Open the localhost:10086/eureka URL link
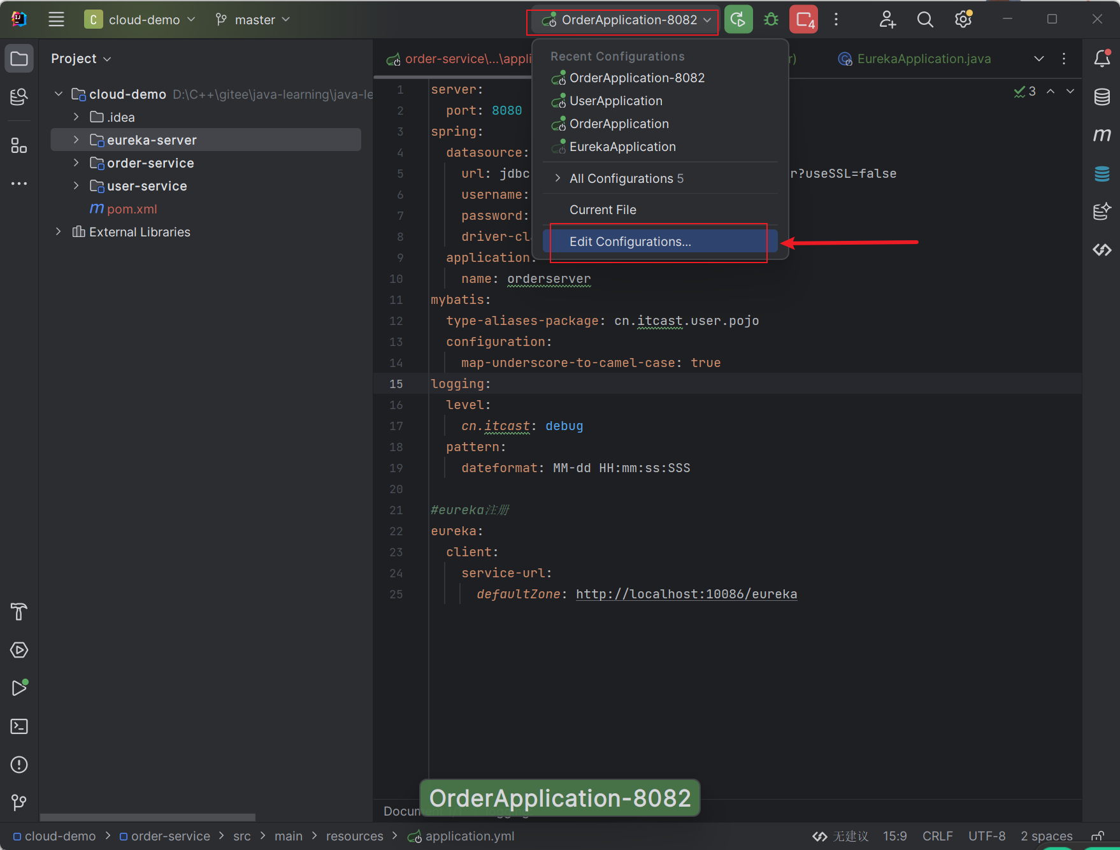 686,594
